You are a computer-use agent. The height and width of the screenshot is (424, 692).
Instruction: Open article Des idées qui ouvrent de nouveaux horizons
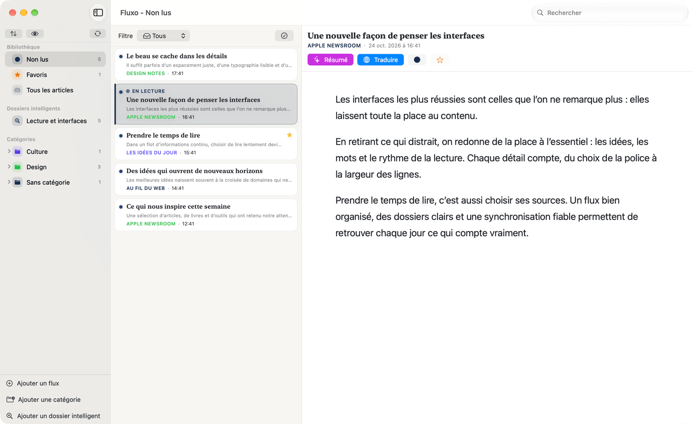coord(206,179)
